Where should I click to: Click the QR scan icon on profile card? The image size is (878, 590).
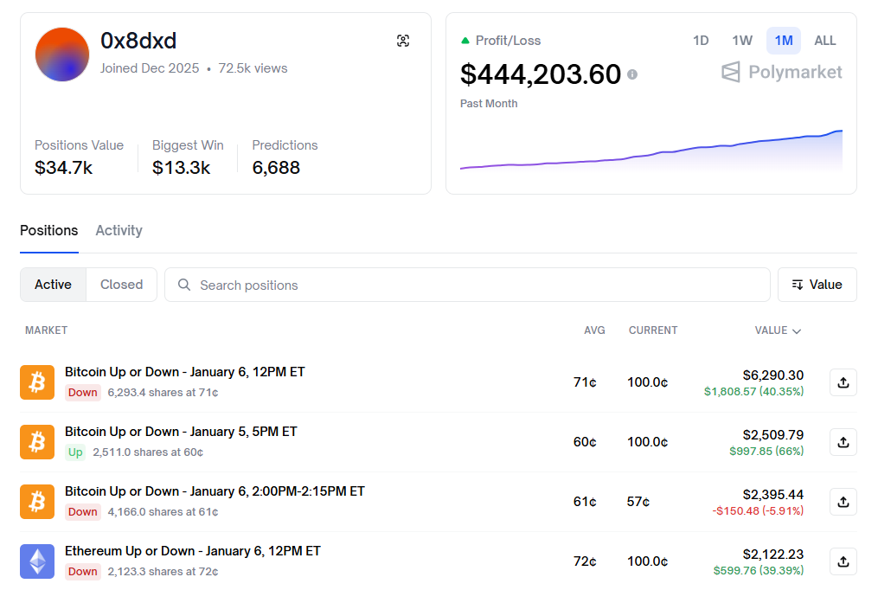403,41
